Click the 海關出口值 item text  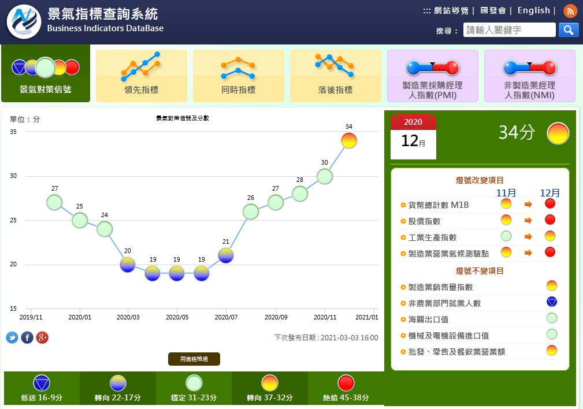pyautogui.click(x=428, y=319)
